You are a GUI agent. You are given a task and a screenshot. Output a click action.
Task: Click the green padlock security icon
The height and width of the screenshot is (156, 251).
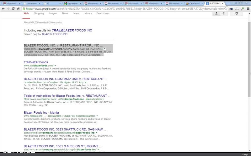[x=24, y=9]
